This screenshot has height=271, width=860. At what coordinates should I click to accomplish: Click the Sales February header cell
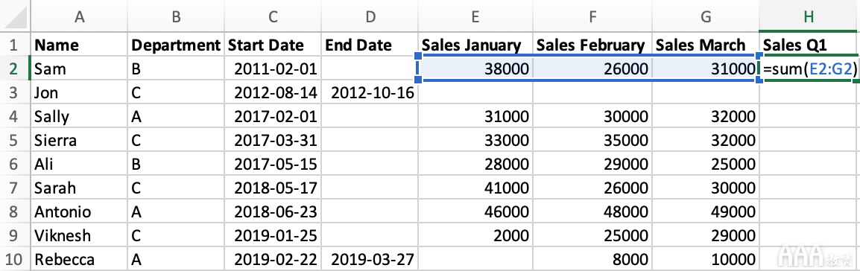592,45
